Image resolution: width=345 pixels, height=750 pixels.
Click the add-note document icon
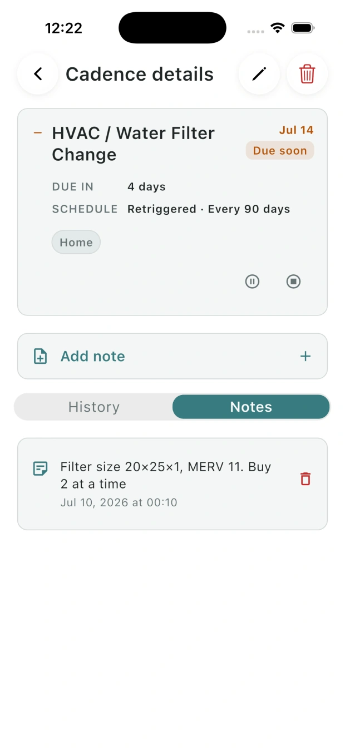[x=40, y=356]
